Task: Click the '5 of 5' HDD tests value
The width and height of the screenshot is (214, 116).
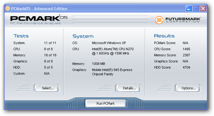Action: click(x=48, y=67)
